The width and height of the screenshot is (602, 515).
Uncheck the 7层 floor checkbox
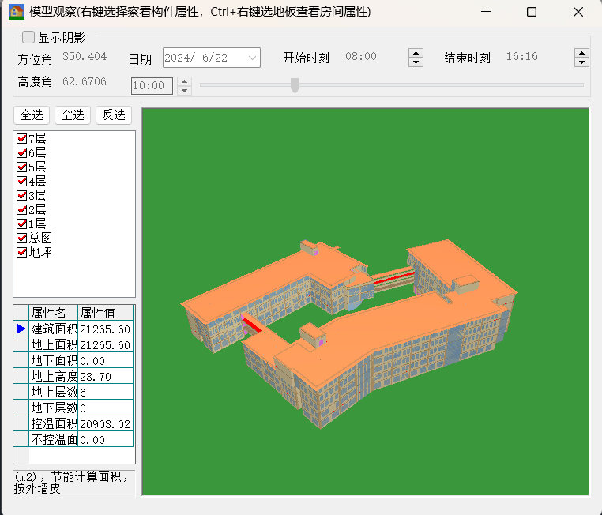[x=22, y=138]
